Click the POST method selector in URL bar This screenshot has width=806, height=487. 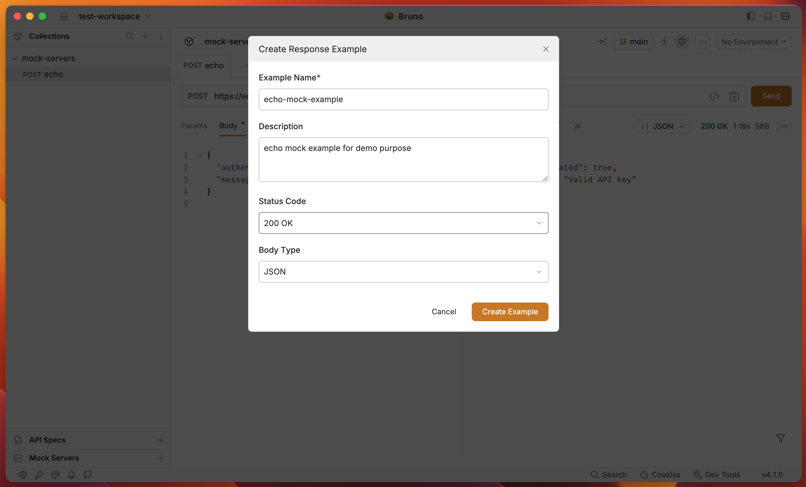point(197,96)
